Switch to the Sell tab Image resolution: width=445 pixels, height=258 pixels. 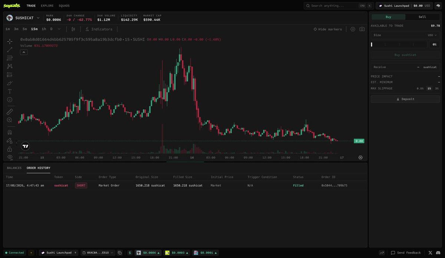point(422,17)
